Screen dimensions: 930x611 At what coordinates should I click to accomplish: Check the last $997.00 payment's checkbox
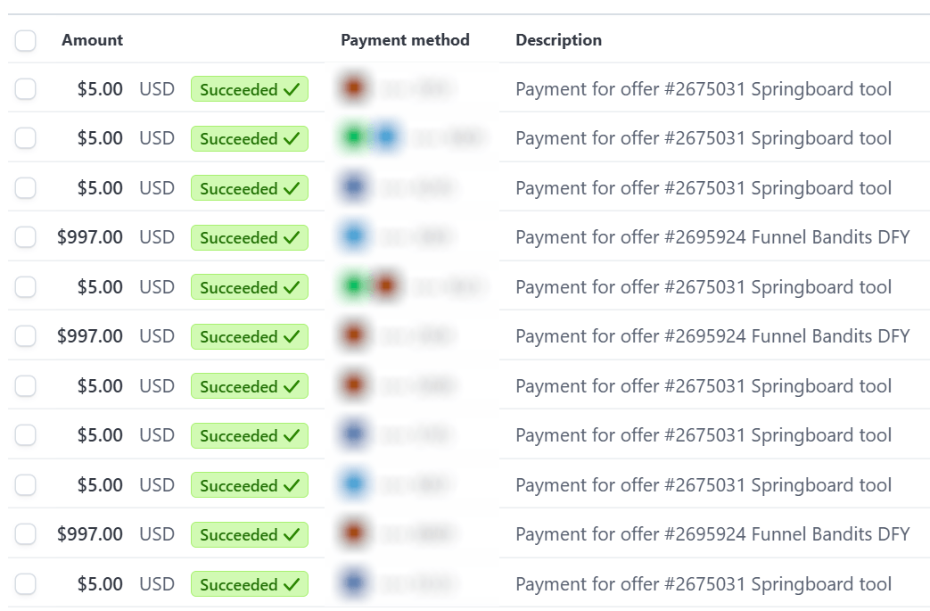coord(26,534)
